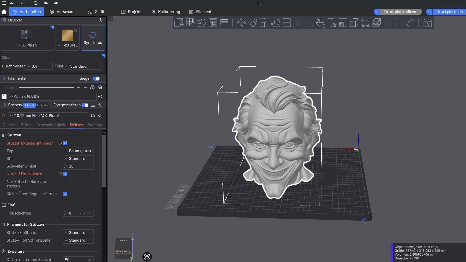
Task: Click the add object cube icon
Action: click(x=179, y=23)
